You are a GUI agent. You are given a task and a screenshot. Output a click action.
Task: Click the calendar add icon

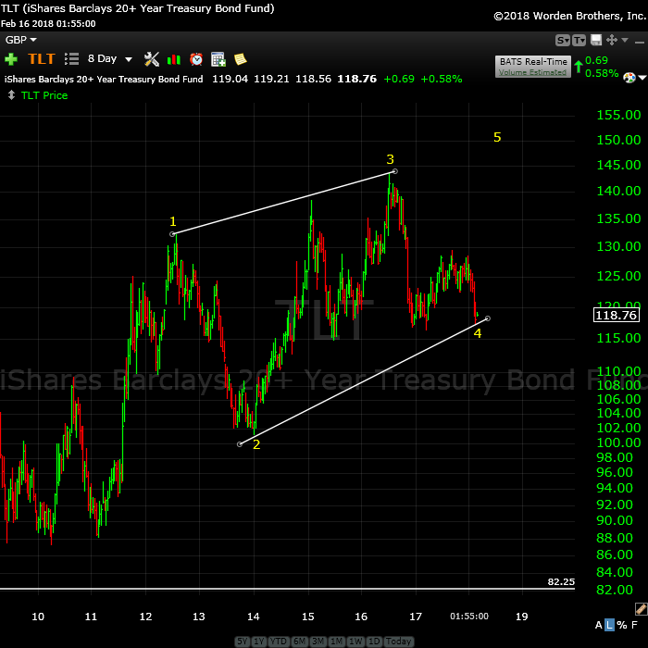pos(218,59)
